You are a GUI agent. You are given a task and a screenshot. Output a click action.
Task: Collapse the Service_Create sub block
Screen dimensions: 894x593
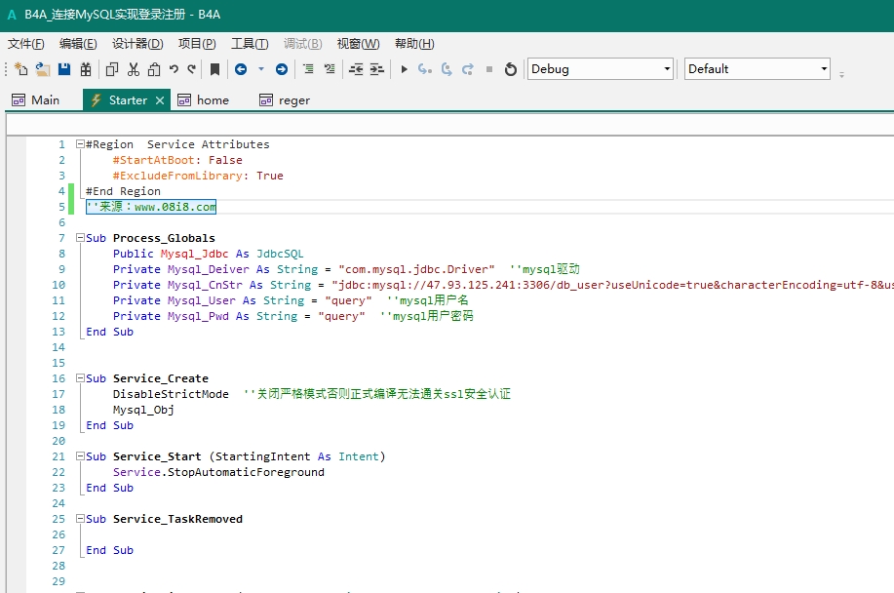coord(80,378)
